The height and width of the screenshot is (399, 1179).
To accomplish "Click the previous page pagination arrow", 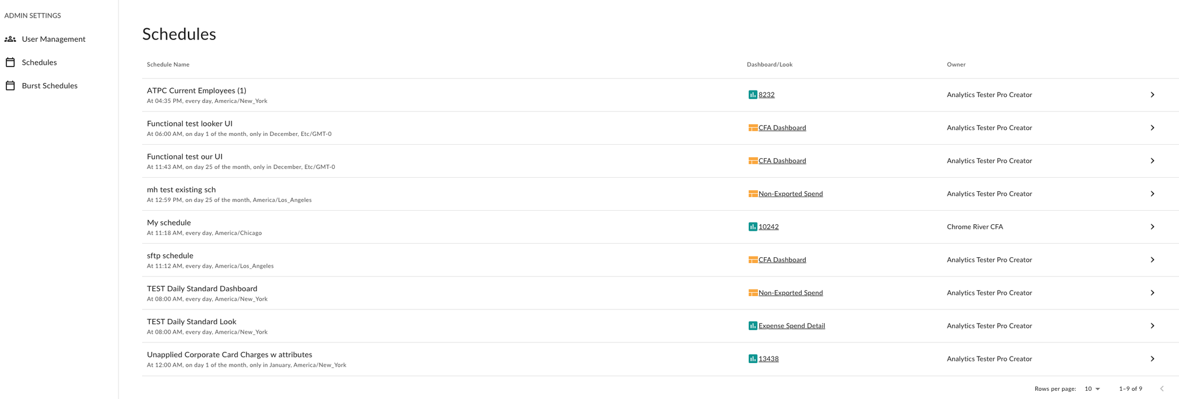I will click(x=1162, y=388).
